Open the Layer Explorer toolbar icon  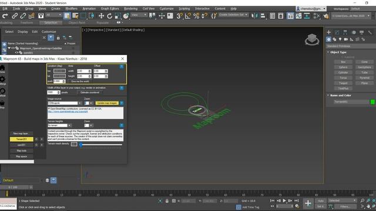tap(281, 16)
